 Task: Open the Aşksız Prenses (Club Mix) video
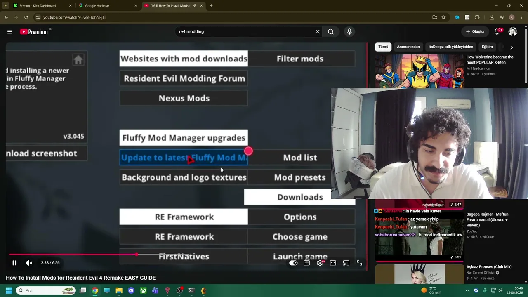(x=489, y=267)
